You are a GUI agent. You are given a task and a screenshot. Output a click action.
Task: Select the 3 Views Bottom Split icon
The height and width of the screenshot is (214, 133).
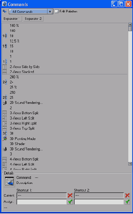(4, 113)
